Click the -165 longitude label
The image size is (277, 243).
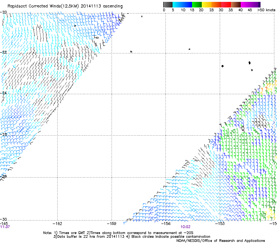pyautogui.click(x=4, y=224)
